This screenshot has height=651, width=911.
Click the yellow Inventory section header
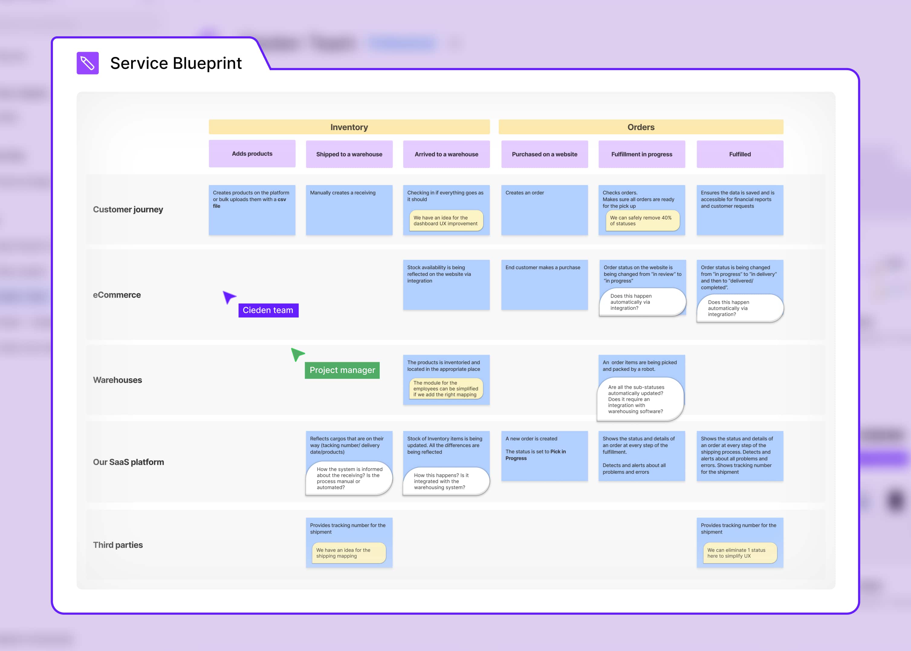click(x=349, y=127)
